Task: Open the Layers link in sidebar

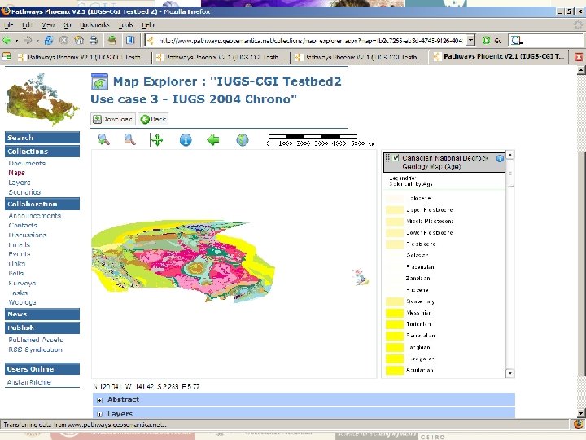Action: (x=19, y=183)
